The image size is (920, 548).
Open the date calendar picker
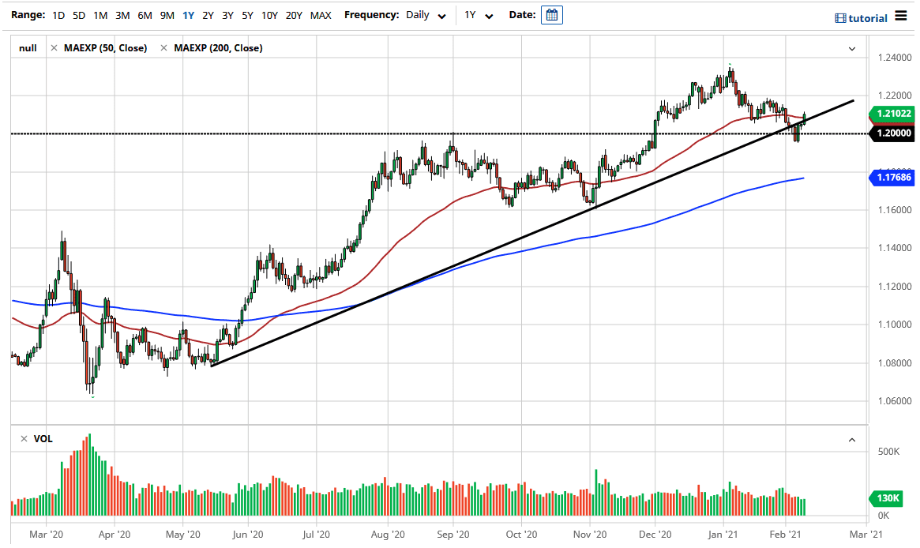tap(552, 15)
